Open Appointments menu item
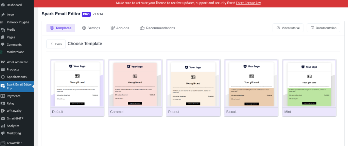The image size is (348, 146). click(17, 77)
